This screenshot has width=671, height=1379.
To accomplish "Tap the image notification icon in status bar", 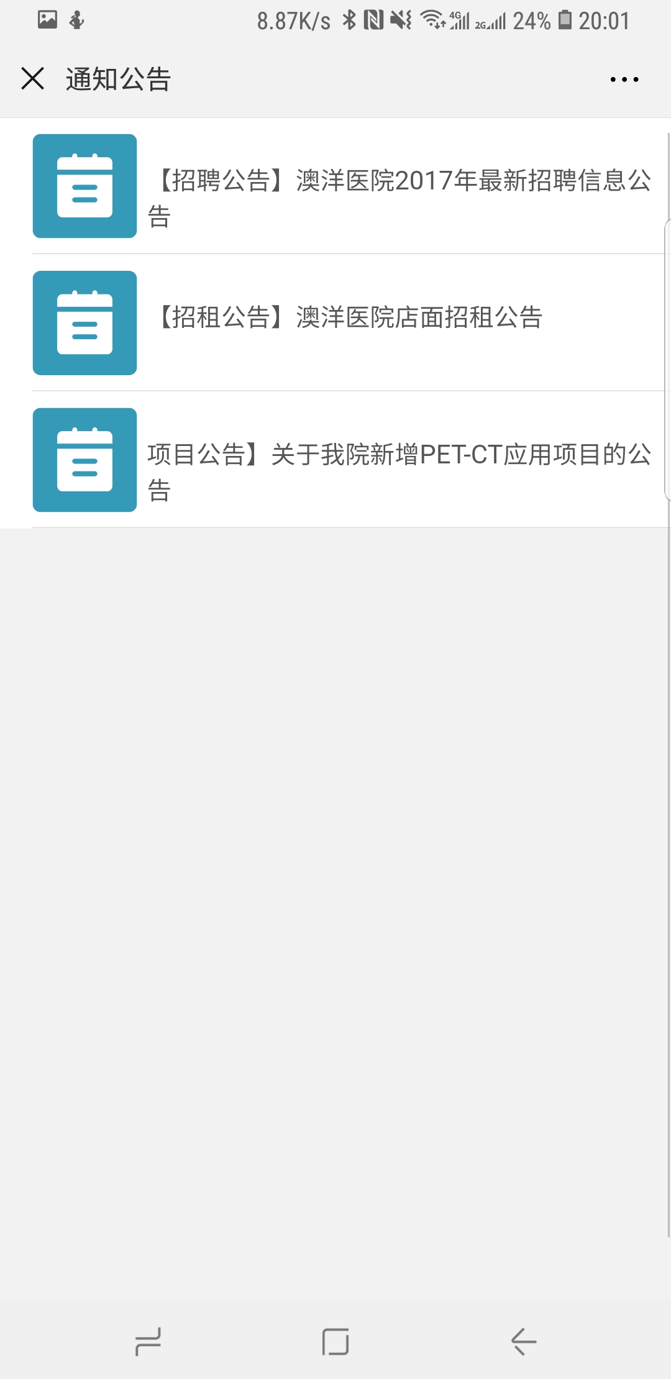I will tap(48, 20).
